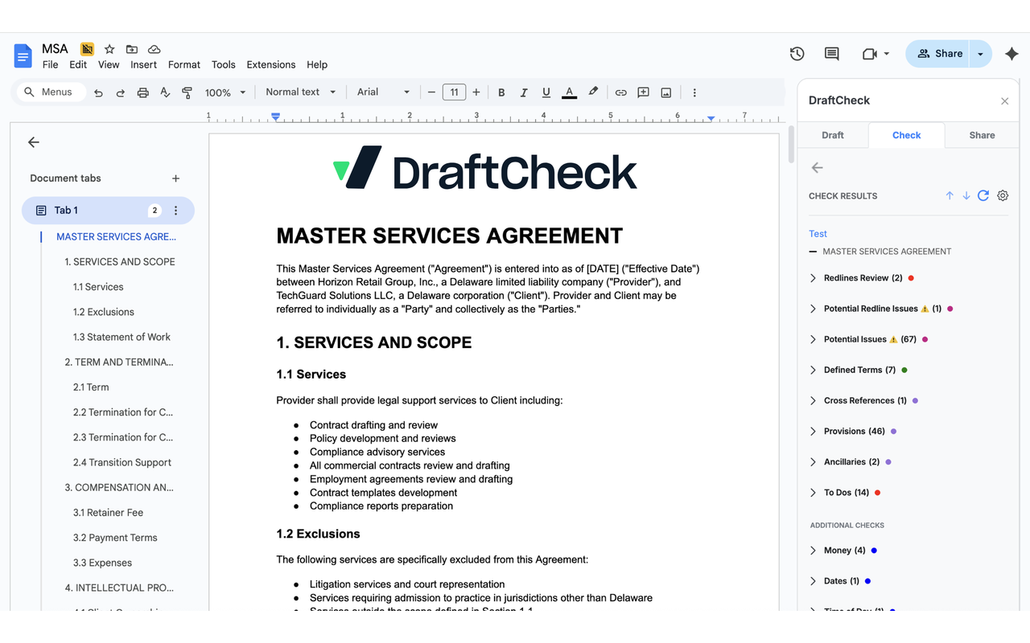Viewport: 1030px width, 643px height.
Task: Toggle bold formatting
Action: [x=501, y=92]
